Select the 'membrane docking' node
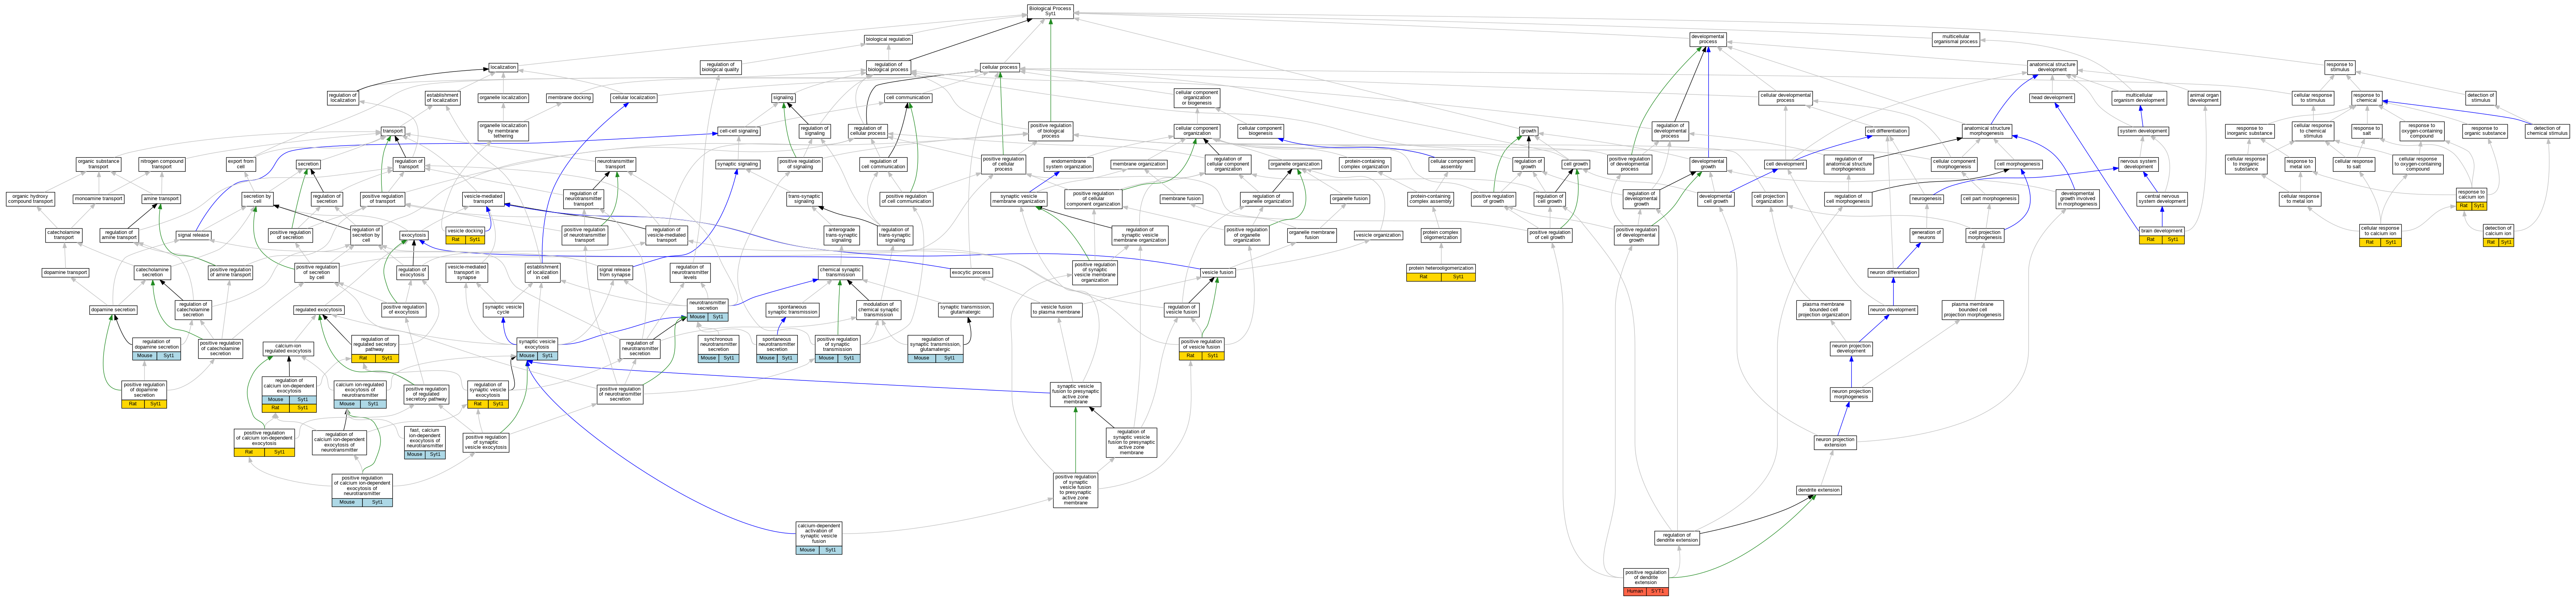The image size is (2576, 600). pos(570,98)
